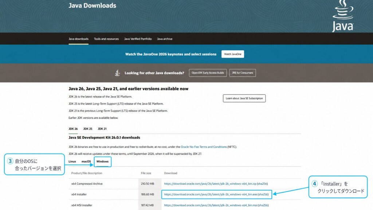Open the Tools and resources nav tab
Image resolution: width=373 pixels, height=210 pixels.
[106, 39]
